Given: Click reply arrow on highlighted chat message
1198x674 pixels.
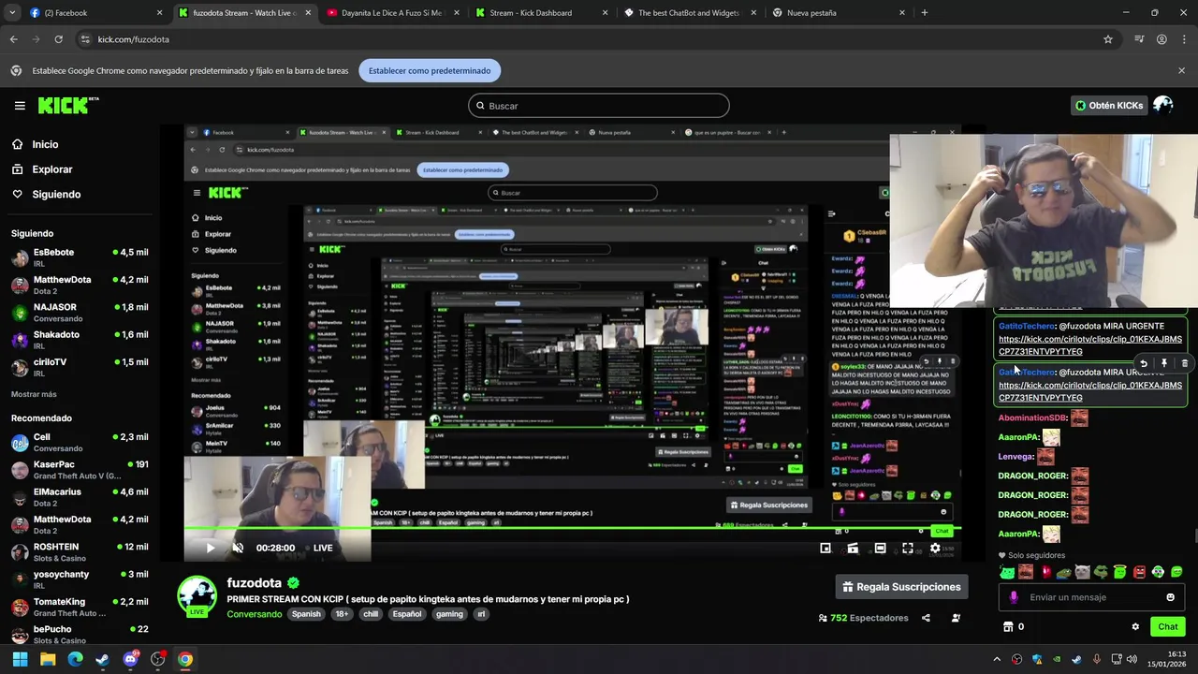Looking at the screenshot, I should [x=1143, y=363].
